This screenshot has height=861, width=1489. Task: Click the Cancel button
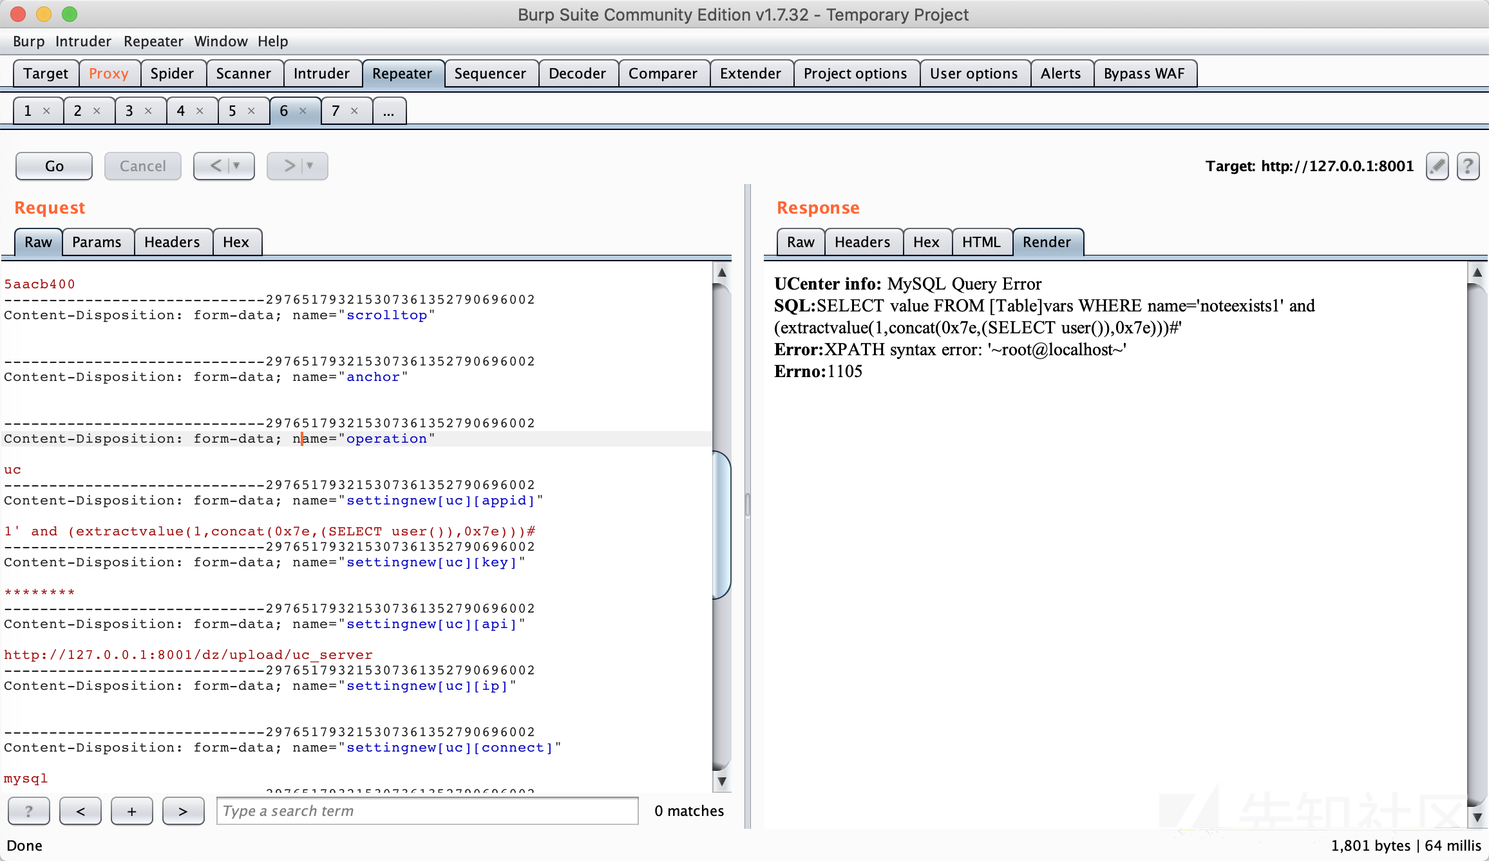(142, 166)
